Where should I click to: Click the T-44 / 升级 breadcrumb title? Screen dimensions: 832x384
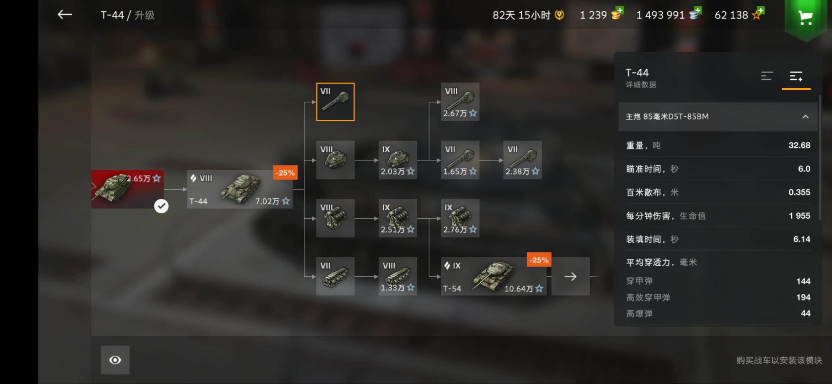pyautogui.click(x=127, y=15)
